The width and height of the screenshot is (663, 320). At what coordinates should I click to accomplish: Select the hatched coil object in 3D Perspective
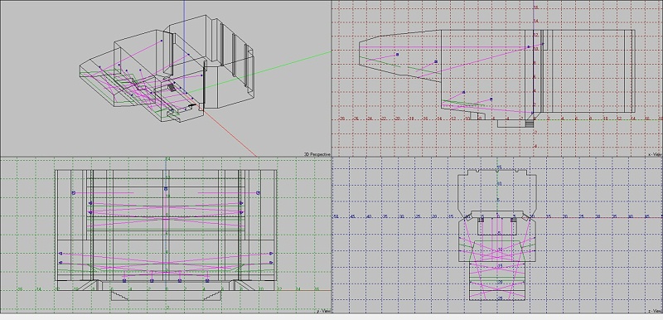click(x=172, y=87)
